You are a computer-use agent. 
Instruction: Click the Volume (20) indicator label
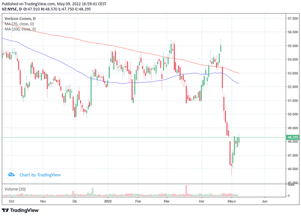tap(15, 189)
